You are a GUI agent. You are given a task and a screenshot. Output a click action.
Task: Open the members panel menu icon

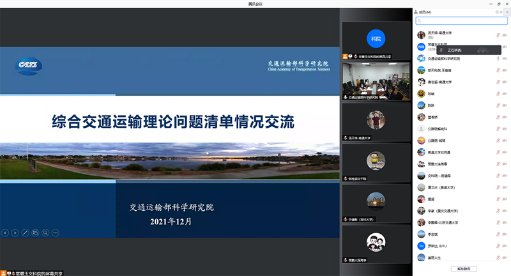(x=507, y=12)
